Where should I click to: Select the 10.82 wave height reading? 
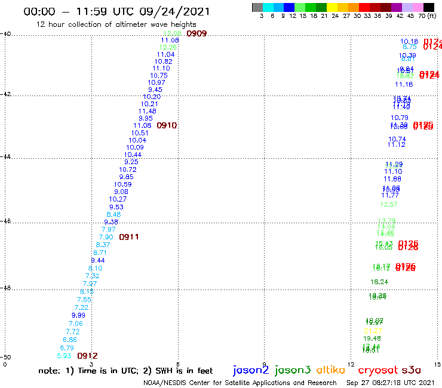coord(164,61)
